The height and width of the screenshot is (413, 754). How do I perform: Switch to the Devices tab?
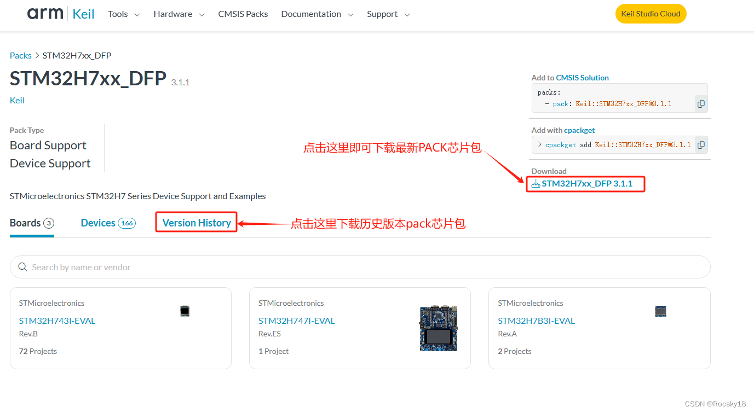[x=98, y=223]
